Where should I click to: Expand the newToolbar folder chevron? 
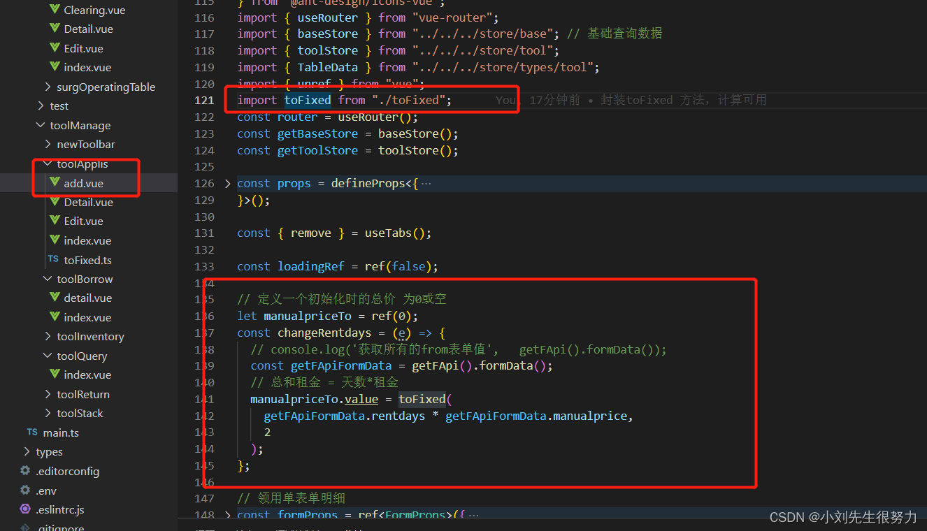48,144
